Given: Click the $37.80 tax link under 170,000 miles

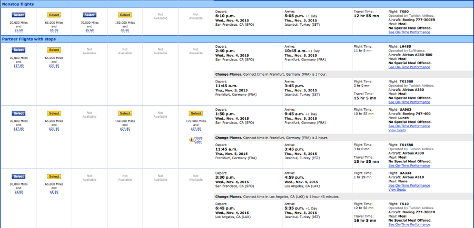Looking at the screenshot, I should [x=195, y=129].
